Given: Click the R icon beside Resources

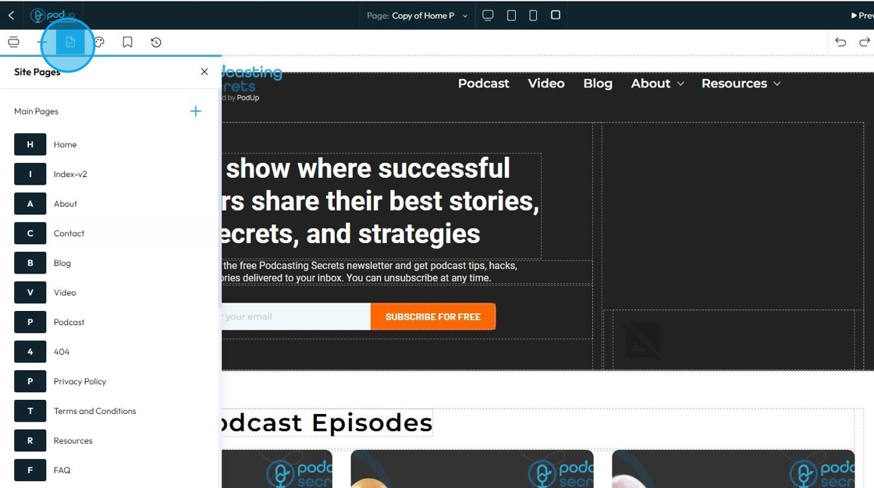Looking at the screenshot, I should [30, 440].
